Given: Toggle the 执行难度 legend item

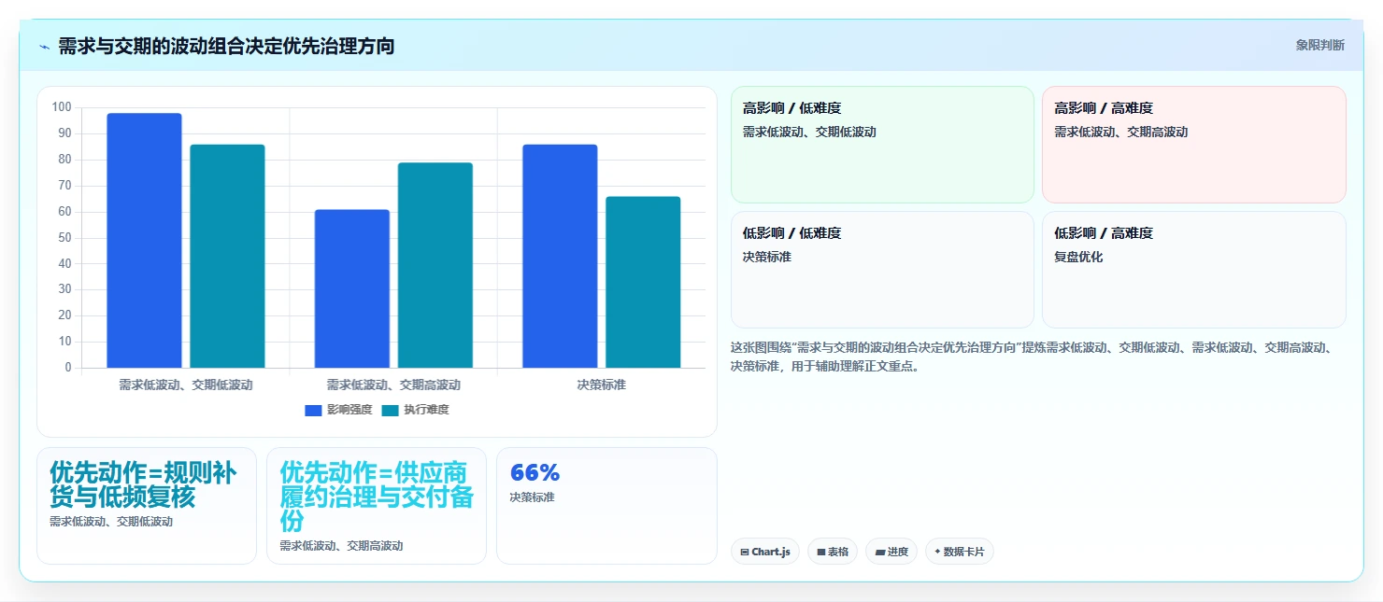Looking at the screenshot, I should tap(415, 410).
